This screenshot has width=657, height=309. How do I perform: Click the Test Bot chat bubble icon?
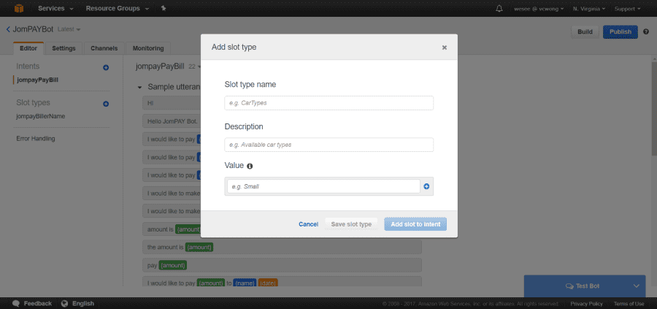(x=569, y=286)
